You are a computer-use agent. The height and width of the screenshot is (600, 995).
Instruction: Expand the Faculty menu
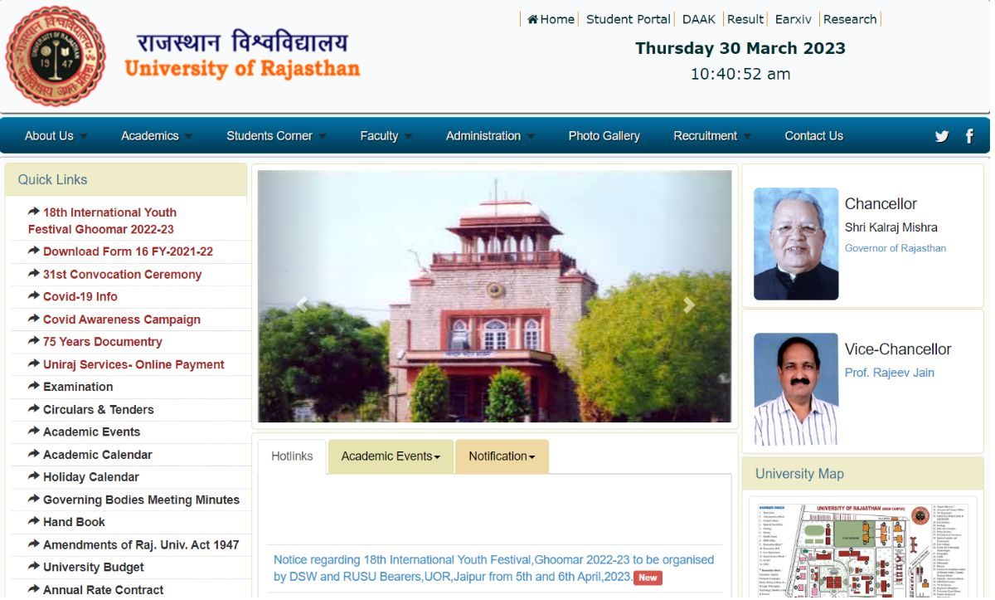tap(386, 136)
